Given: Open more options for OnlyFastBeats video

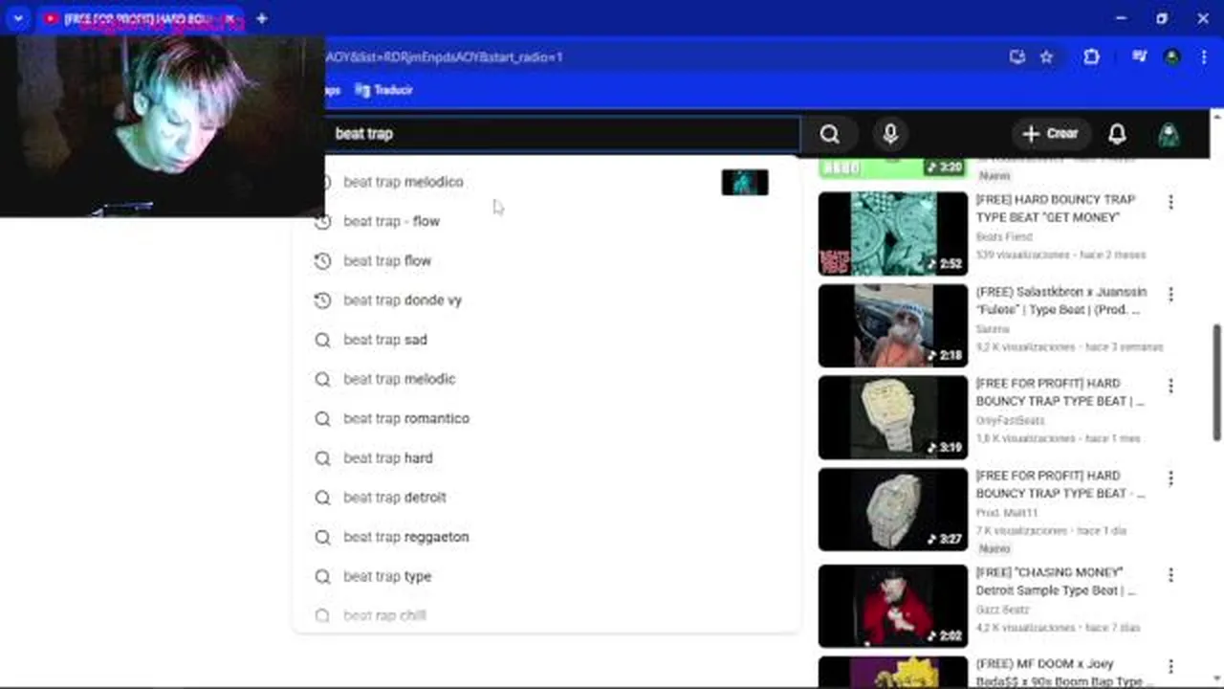Looking at the screenshot, I should (x=1170, y=386).
